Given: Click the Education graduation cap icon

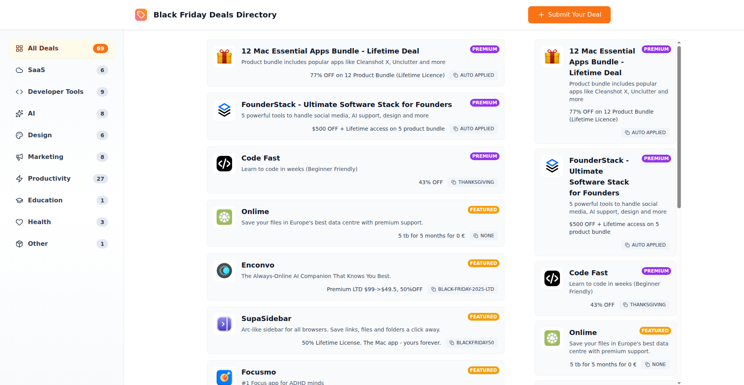Looking at the screenshot, I should pos(20,200).
